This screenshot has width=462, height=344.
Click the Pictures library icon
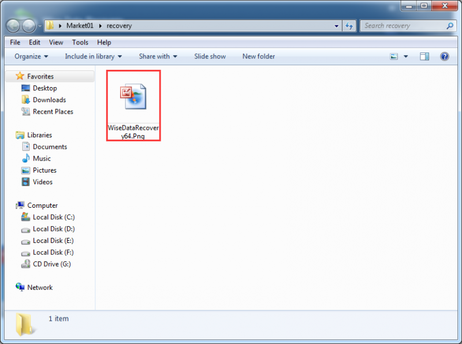[x=25, y=170]
